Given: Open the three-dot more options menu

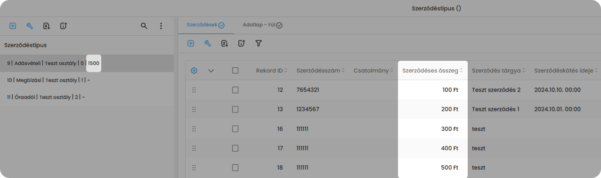Looking at the screenshot, I should coord(161,26).
